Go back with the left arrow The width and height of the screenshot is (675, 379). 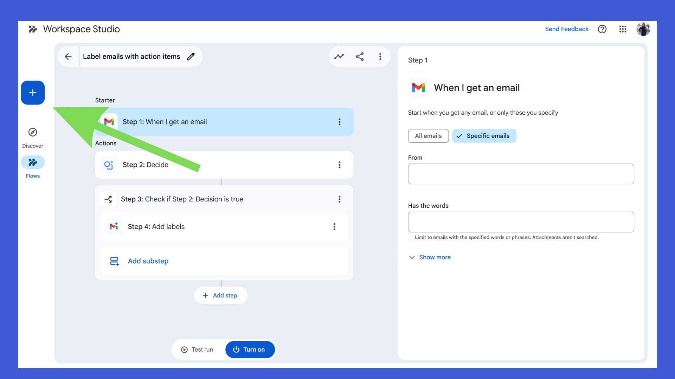(68, 56)
